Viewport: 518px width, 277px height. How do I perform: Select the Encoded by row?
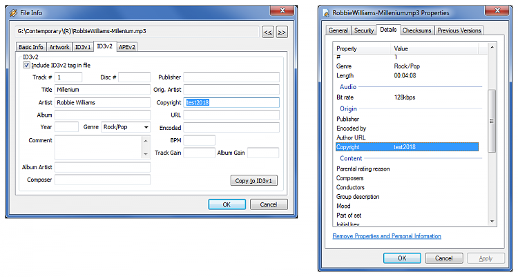(x=407, y=128)
